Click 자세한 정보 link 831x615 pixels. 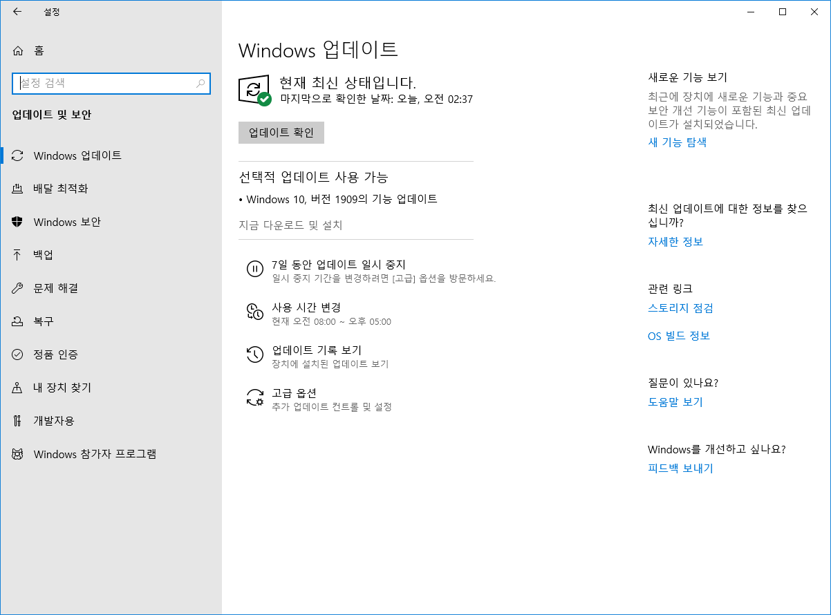point(675,242)
